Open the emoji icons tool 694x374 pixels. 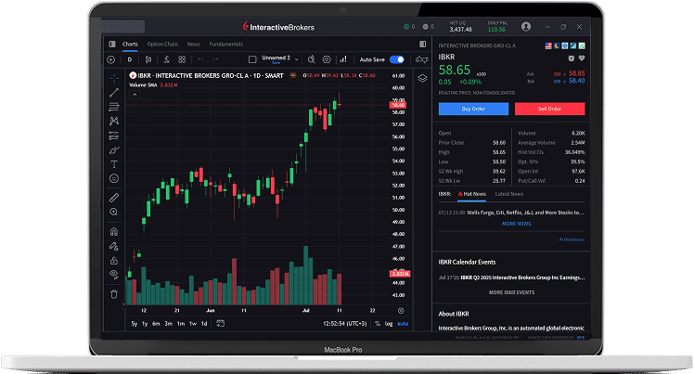114,178
